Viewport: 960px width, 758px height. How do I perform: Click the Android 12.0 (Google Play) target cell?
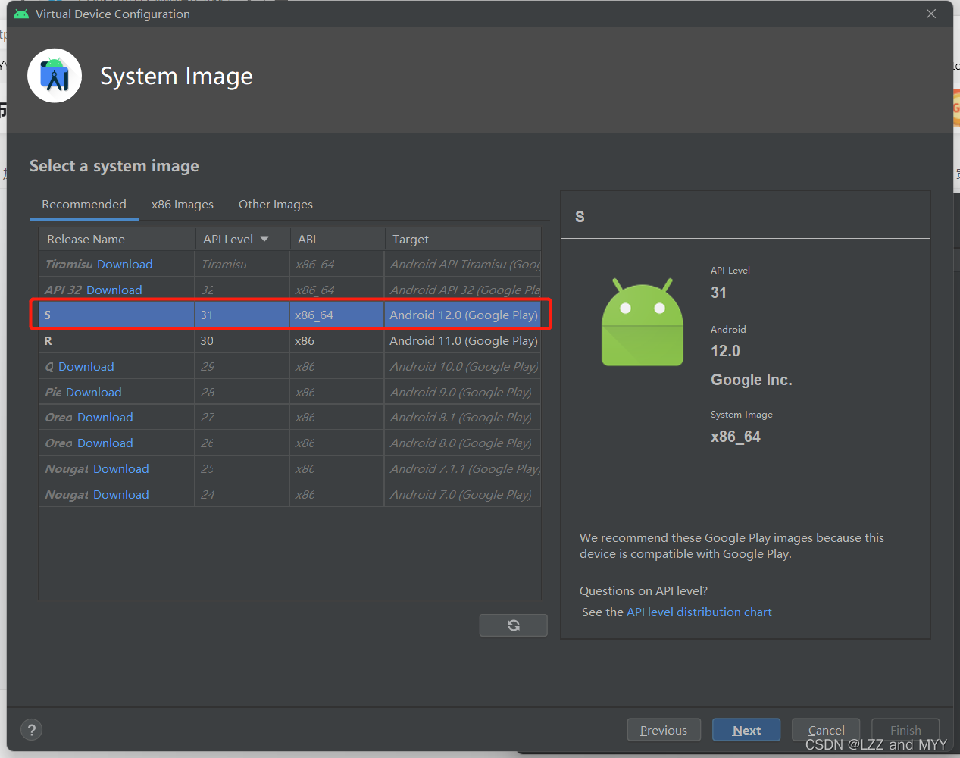pyautogui.click(x=463, y=315)
